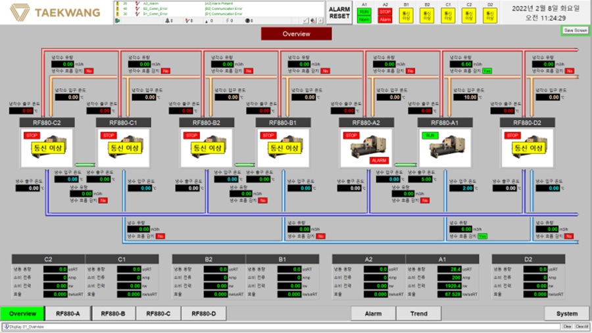Click the Save Screen button

pos(576,30)
